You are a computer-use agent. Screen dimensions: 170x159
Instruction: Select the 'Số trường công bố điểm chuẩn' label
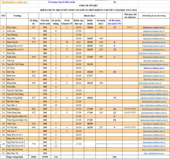pos(61,2)
